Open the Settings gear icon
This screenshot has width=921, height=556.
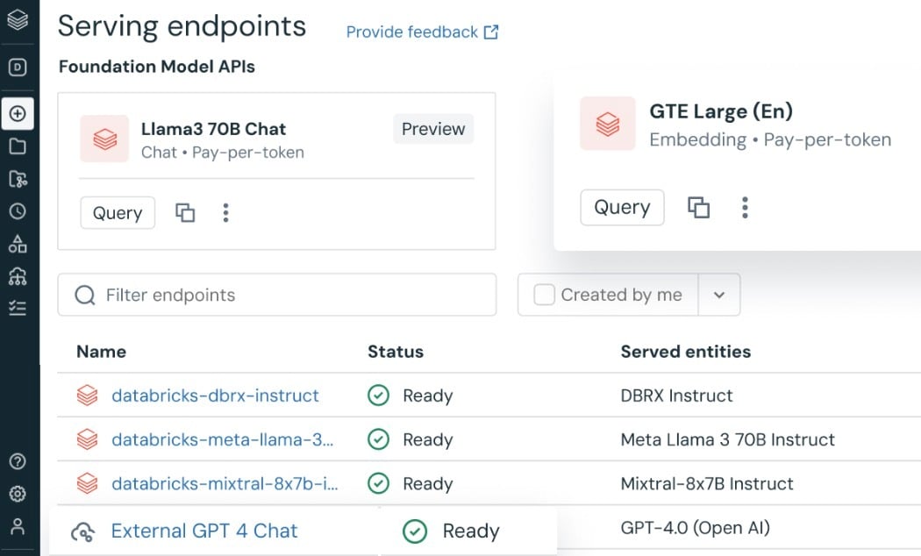tap(18, 494)
